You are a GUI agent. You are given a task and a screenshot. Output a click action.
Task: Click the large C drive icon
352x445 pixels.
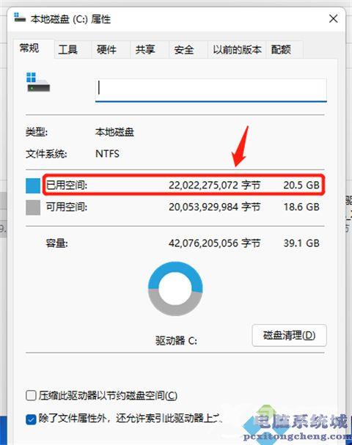(x=38, y=82)
